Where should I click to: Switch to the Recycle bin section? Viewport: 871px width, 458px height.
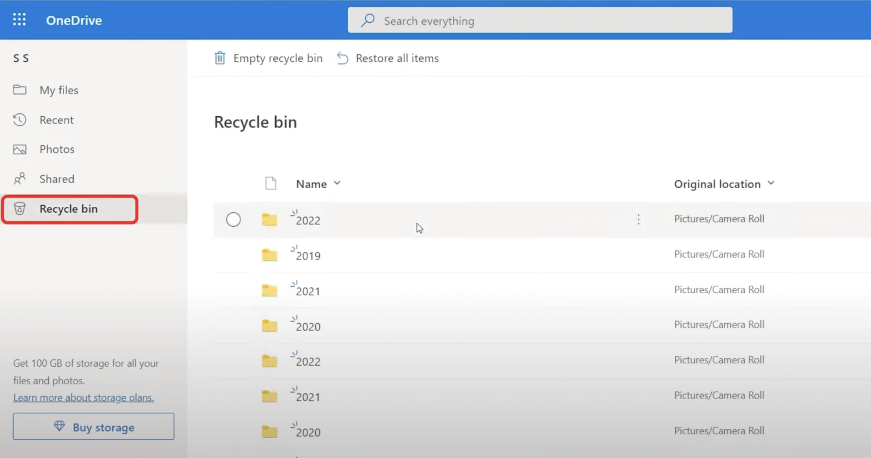(x=68, y=209)
